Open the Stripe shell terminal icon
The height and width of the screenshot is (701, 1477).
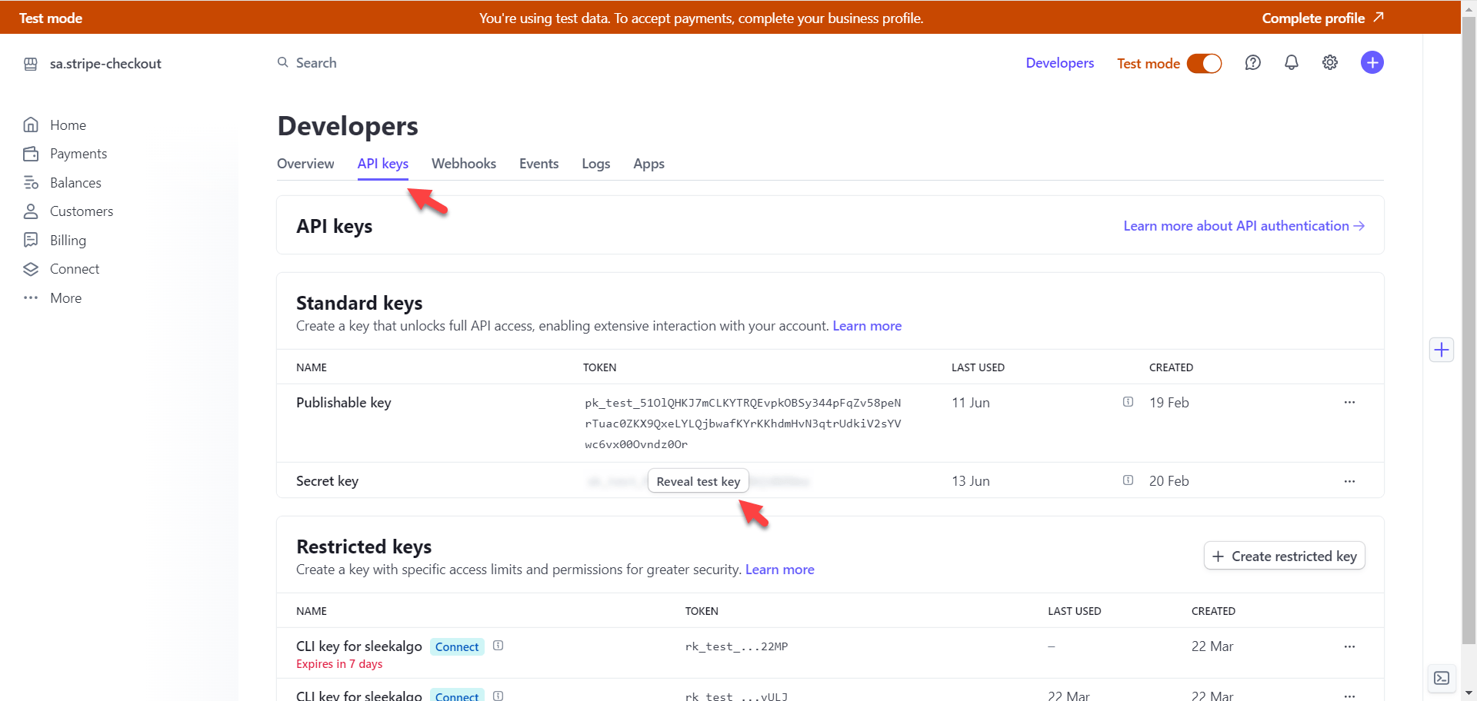point(1442,678)
